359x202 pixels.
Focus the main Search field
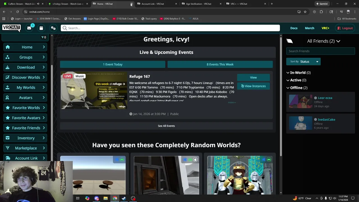click(170, 28)
